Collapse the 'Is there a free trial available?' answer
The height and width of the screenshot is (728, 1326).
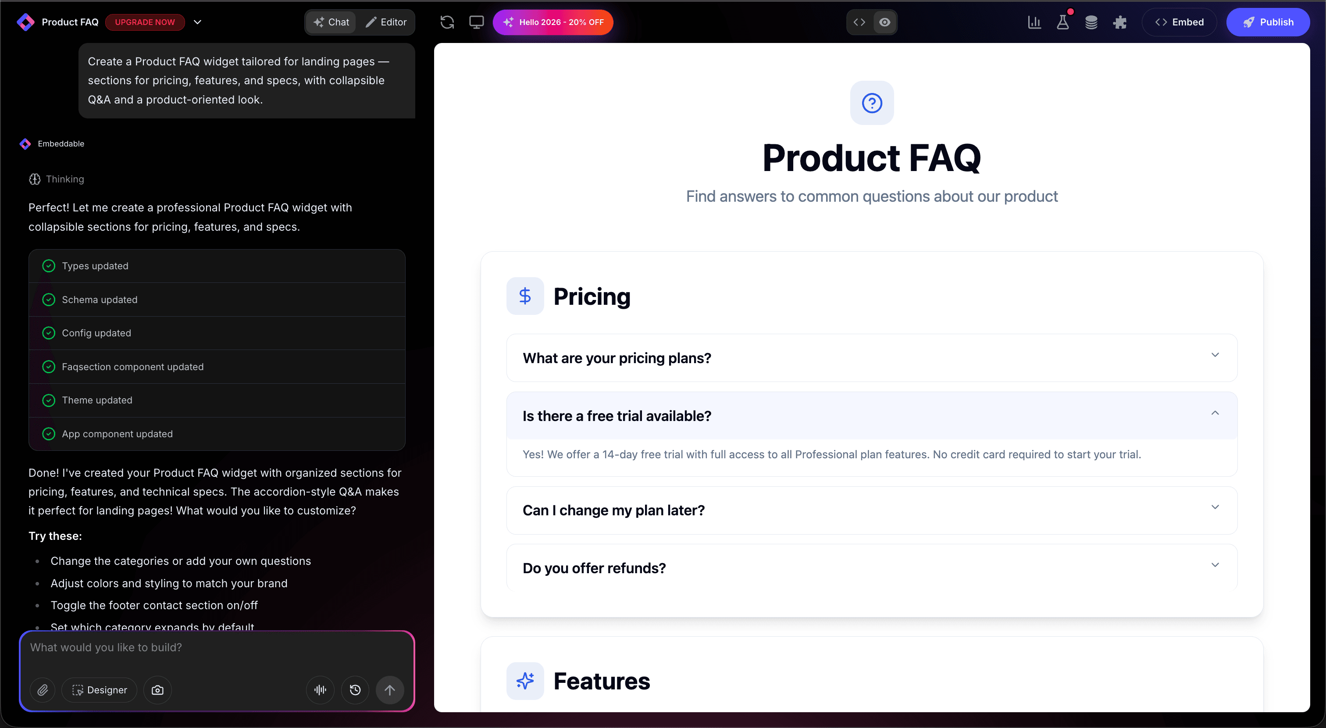click(1215, 412)
